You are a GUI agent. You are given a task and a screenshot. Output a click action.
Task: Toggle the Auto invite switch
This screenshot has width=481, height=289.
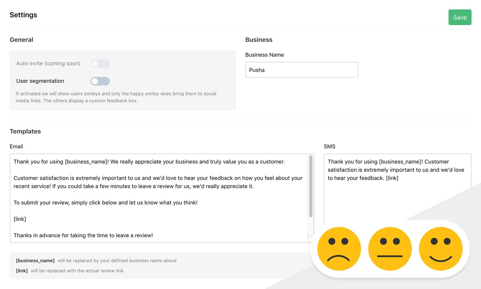pyautogui.click(x=100, y=64)
